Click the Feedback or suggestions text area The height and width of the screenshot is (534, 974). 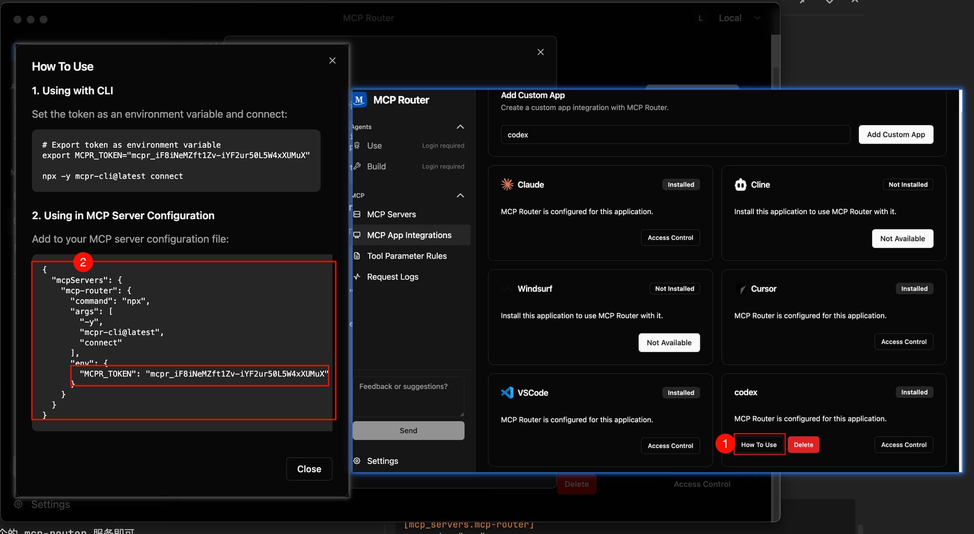pos(408,396)
